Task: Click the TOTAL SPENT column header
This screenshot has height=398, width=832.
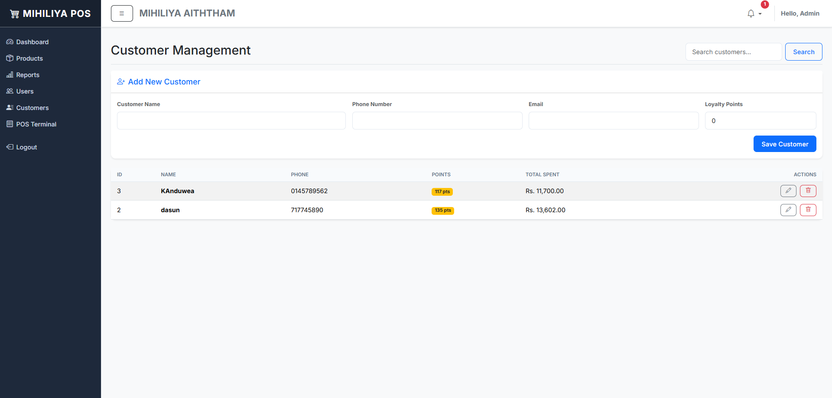Action: point(543,175)
